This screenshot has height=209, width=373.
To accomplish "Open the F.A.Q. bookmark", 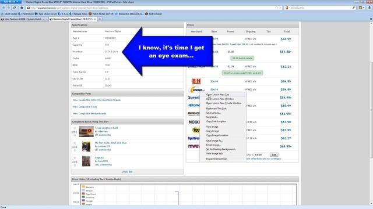I will tap(64, 14).
